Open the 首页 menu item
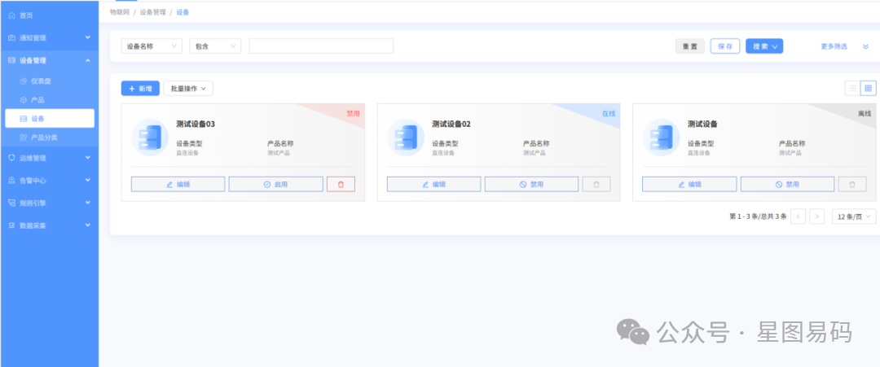Screen dimensions: 880x367 point(50,15)
